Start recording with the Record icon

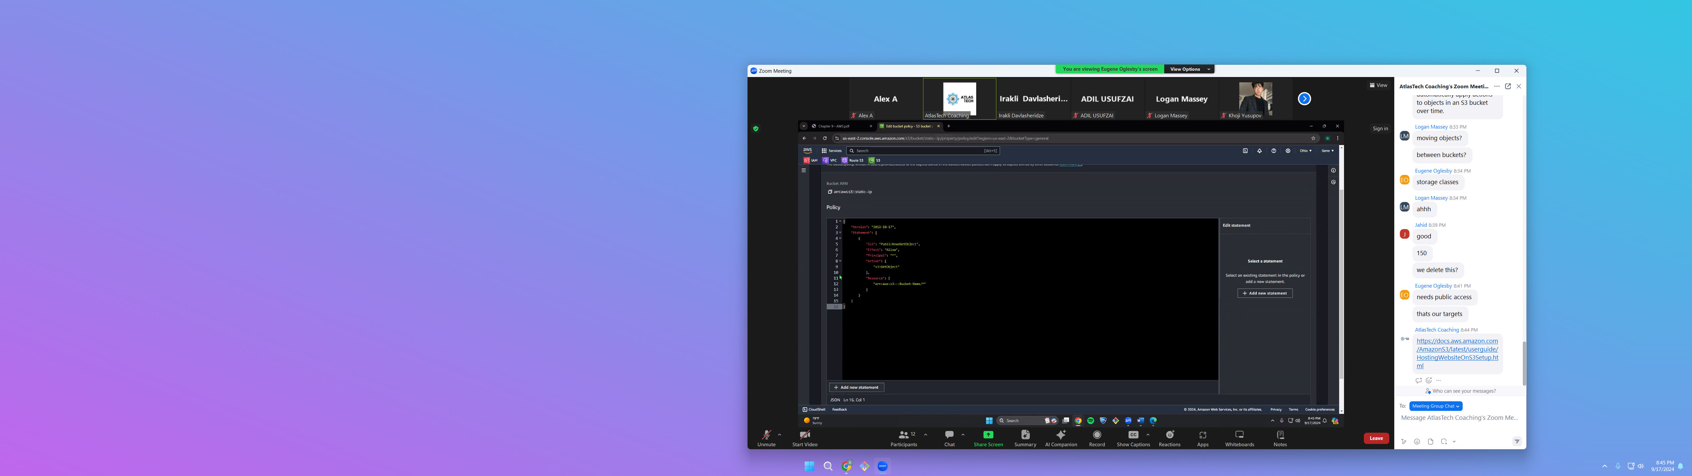1097,435
